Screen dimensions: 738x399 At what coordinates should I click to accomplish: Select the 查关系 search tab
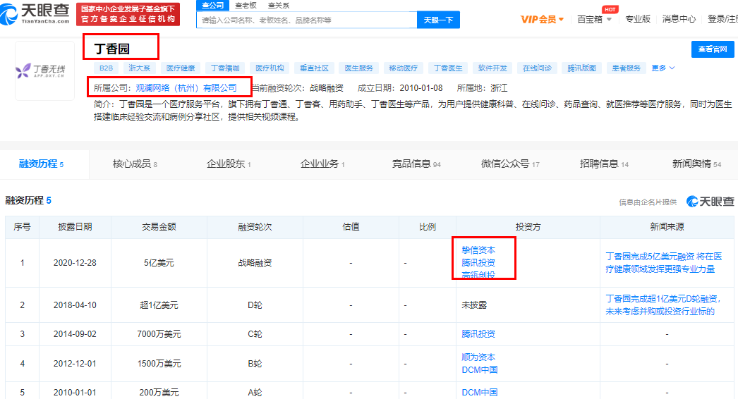click(279, 5)
